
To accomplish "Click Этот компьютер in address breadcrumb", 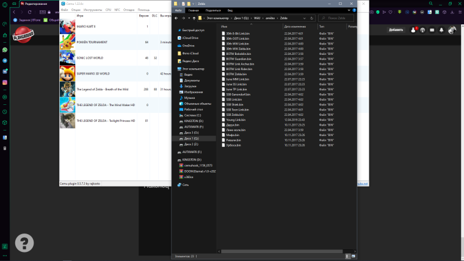I will click(x=217, y=18).
